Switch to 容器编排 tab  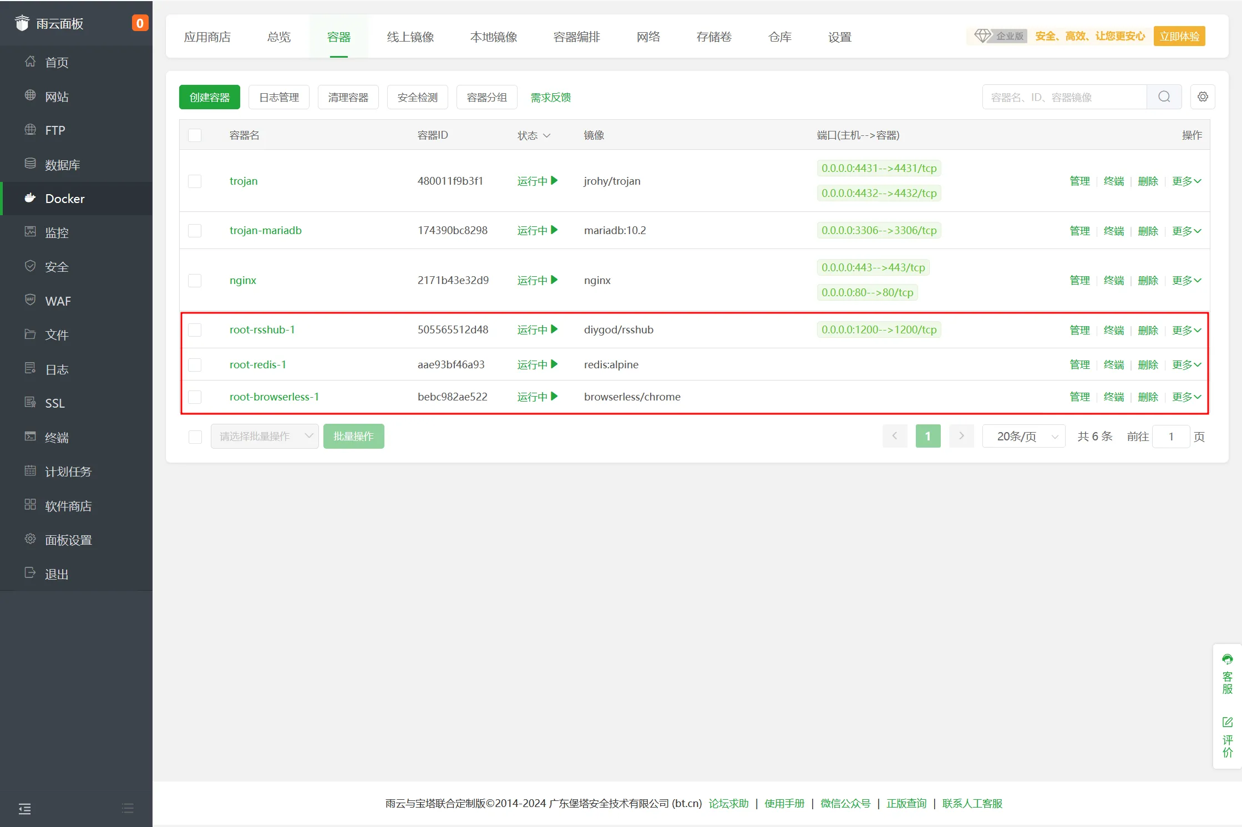(x=577, y=37)
